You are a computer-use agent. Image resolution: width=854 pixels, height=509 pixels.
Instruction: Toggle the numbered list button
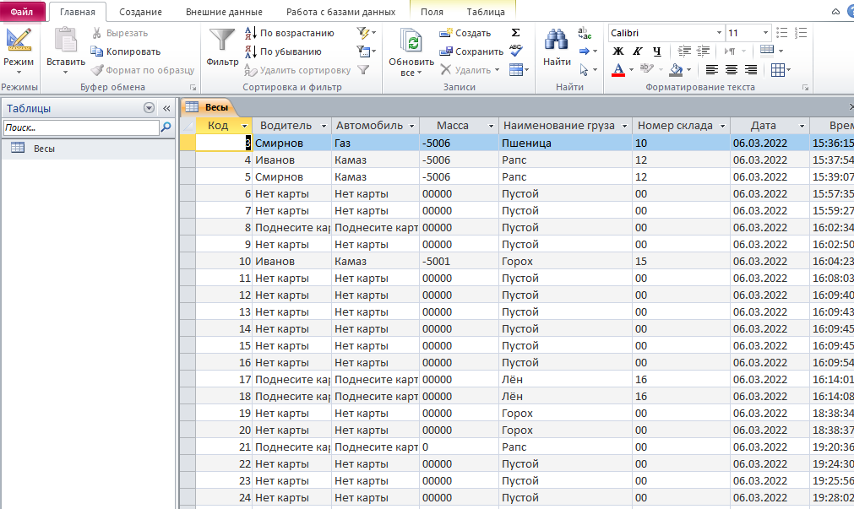pyautogui.click(x=801, y=33)
